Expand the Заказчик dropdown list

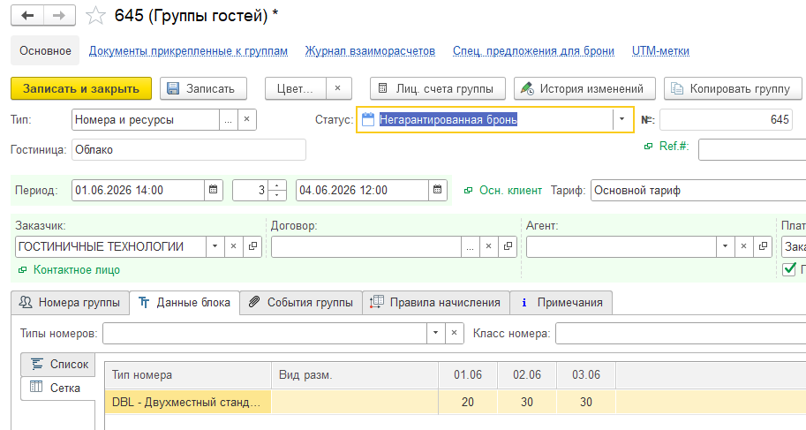pos(215,246)
